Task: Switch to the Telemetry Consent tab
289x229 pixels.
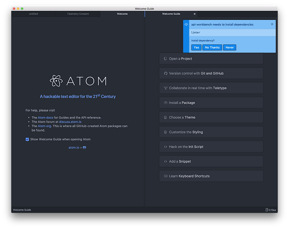Action: pyautogui.click(x=78, y=14)
